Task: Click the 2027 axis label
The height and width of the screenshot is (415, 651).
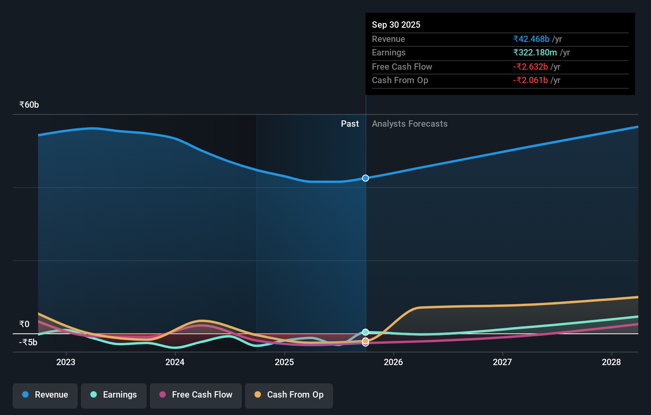Action: point(502,362)
